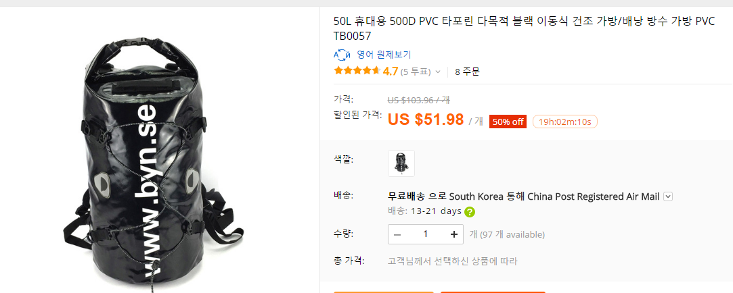Increase quantity with the plus button
The image size is (733, 293).
[453, 234]
